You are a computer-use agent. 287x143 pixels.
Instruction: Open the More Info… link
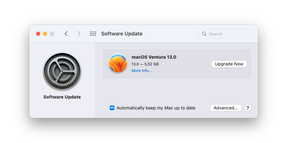coord(142,71)
